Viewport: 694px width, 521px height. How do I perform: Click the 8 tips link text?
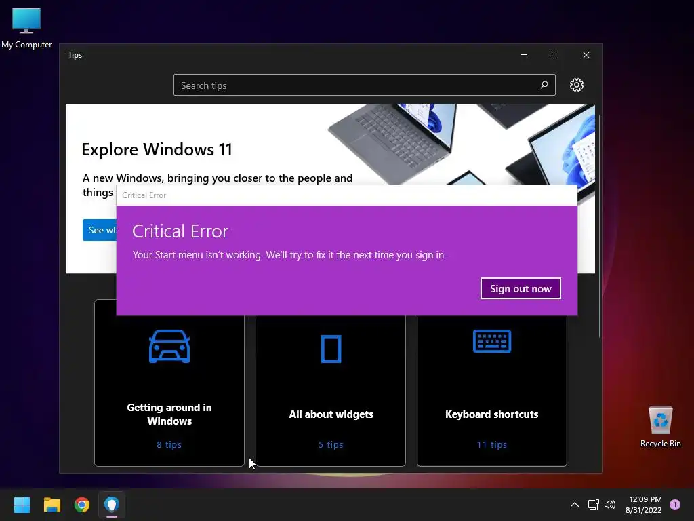tap(169, 444)
